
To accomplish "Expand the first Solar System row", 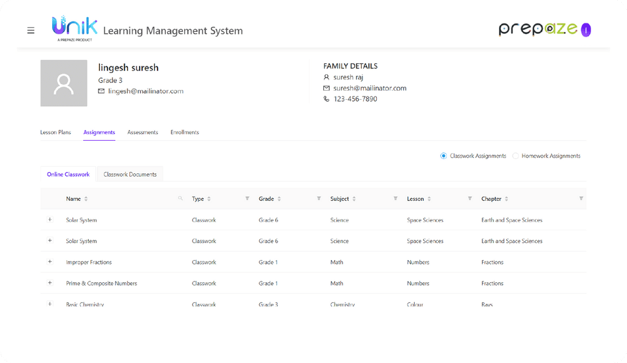I will click(x=50, y=220).
